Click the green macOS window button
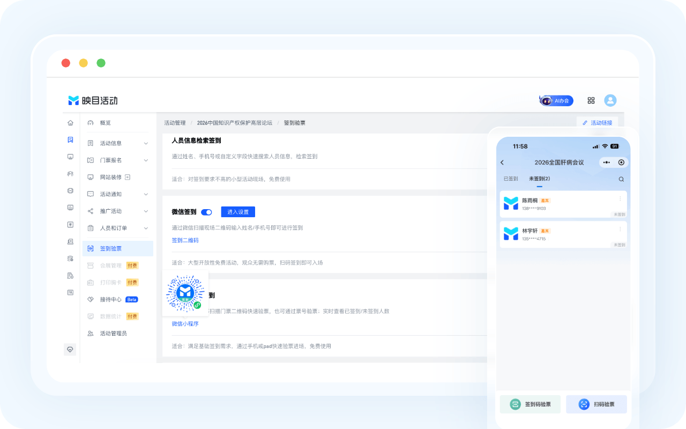Viewport: 686px width, 429px height. tap(101, 63)
